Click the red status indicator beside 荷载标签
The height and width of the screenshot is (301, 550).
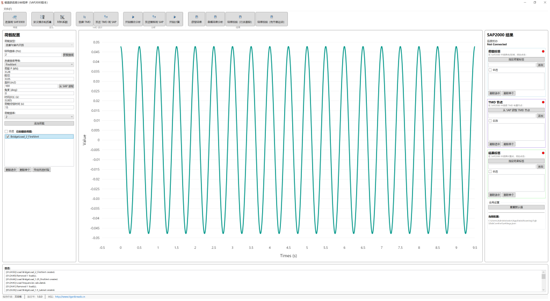(x=543, y=52)
